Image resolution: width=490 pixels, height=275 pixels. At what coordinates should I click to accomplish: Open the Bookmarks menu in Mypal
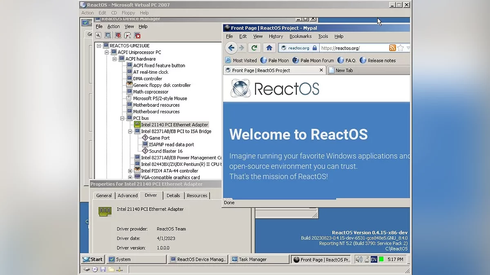click(x=300, y=36)
